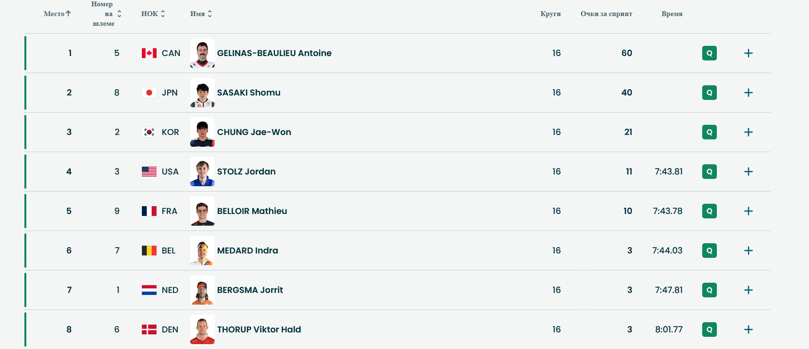Click Medard Indra's athlete photo
Screen dimensions: 809x349
(x=202, y=251)
